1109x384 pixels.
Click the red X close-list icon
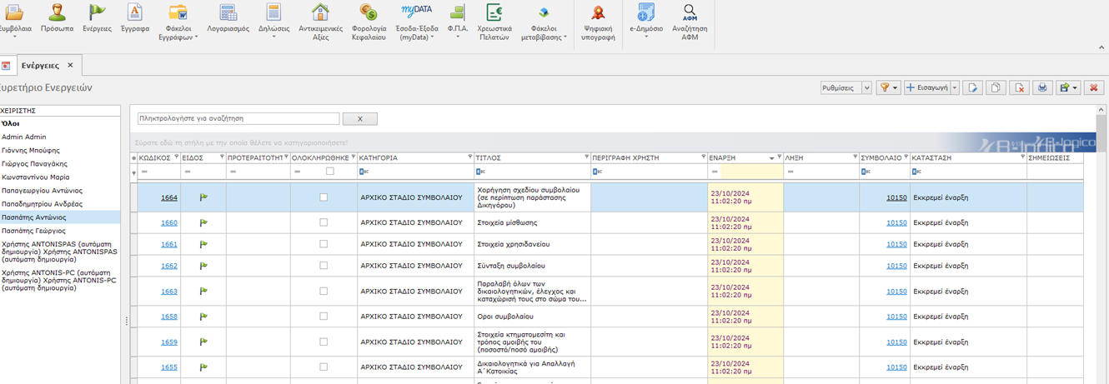coord(1093,87)
